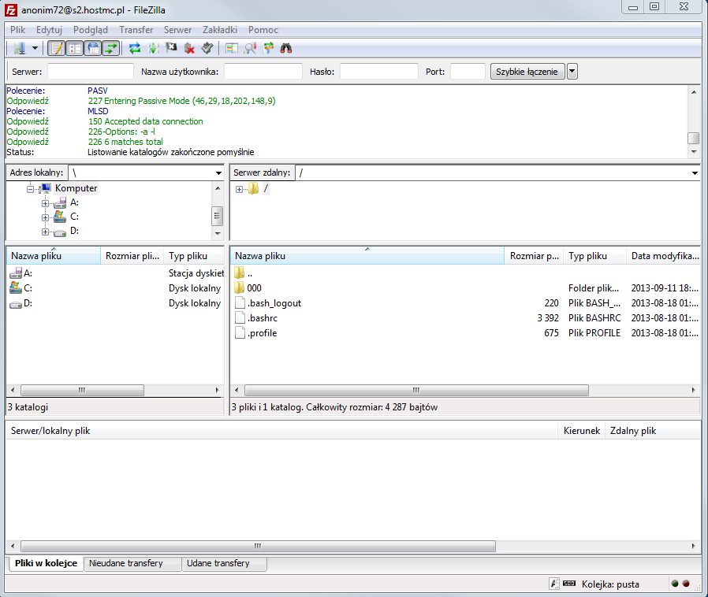
Task: Open the Site Manager icon in toolbar
Action: pos(19,48)
